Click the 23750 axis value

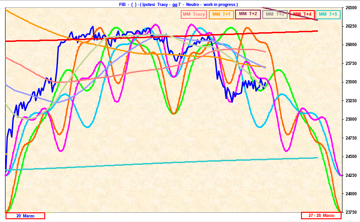tap(351, 212)
